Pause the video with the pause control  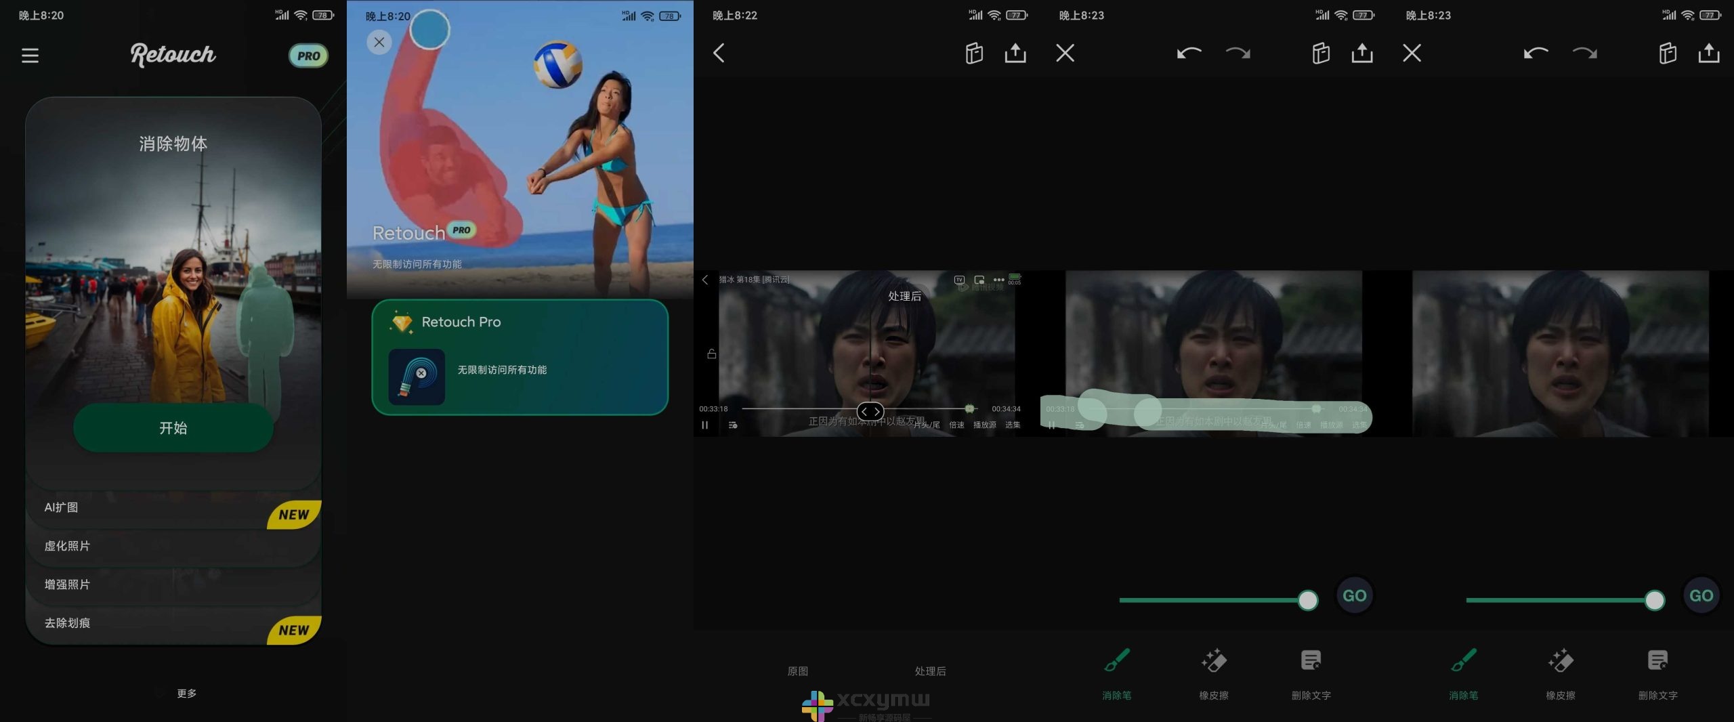point(704,425)
